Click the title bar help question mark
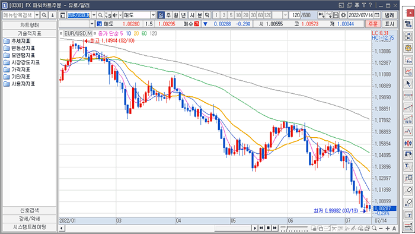Viewport: 415px width, 234px height. pyautogui.click(x=371, y=5)
